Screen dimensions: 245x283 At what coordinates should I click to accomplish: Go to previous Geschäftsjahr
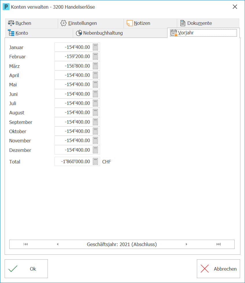pyautogui.click(x=58, y=244)
